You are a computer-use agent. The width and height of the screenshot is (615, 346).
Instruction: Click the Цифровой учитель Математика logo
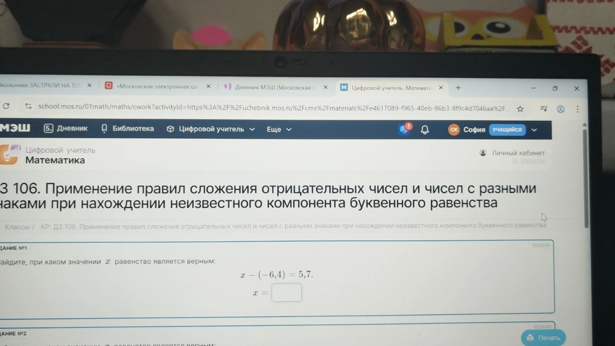[10, 155]
